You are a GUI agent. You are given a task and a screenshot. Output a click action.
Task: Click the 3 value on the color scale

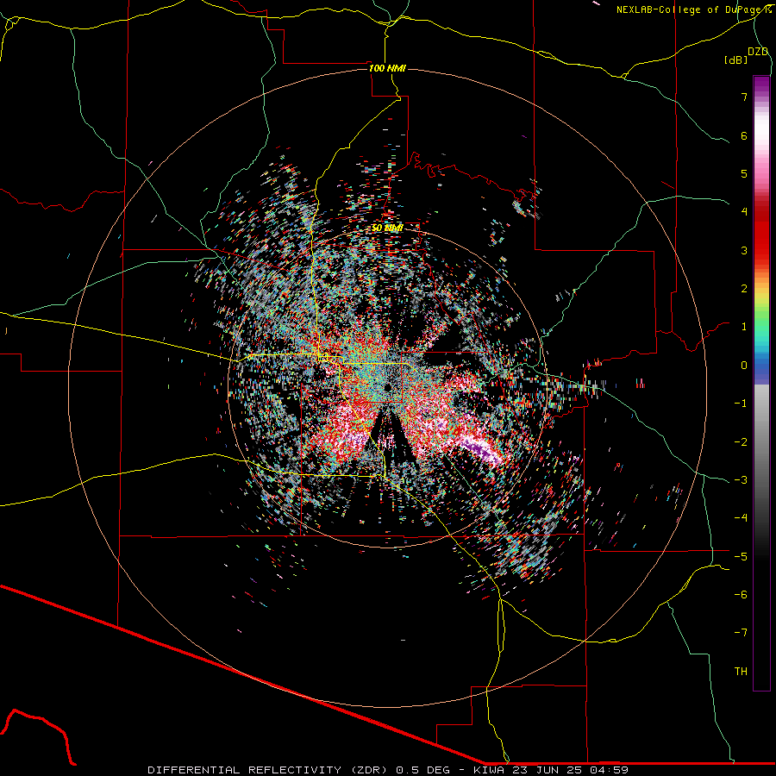744,250
